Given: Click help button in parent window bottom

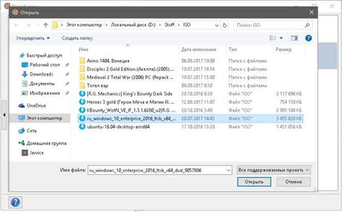Looking at the screenshot, I should 15,202.
